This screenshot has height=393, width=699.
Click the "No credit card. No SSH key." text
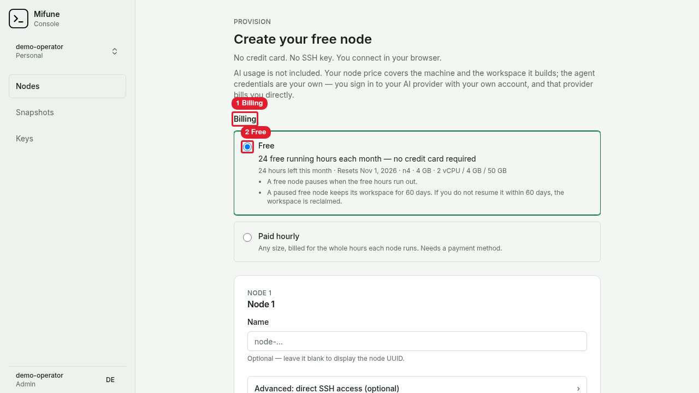click(x=337, y=58)
